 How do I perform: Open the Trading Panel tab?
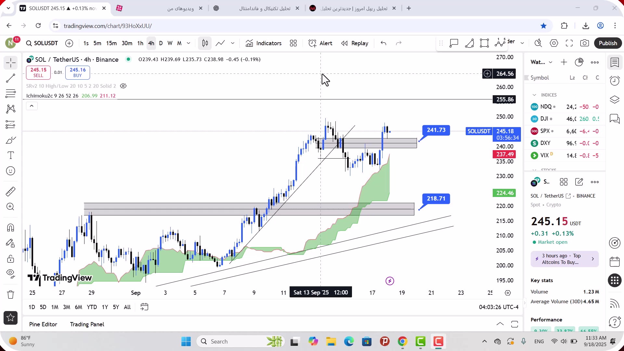pos(87,324)
